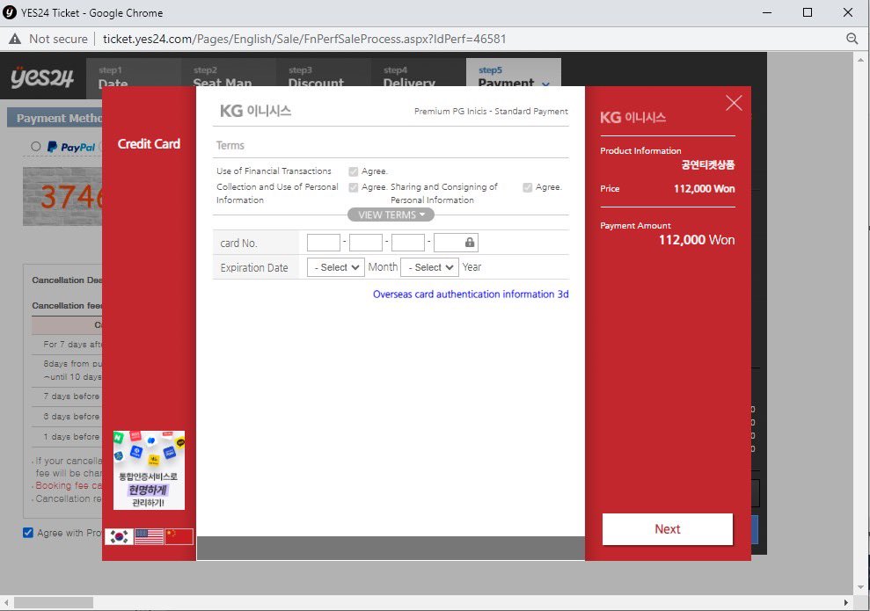Click the Expiration Date label
The image size is (870, 611).
pos(254,268)
